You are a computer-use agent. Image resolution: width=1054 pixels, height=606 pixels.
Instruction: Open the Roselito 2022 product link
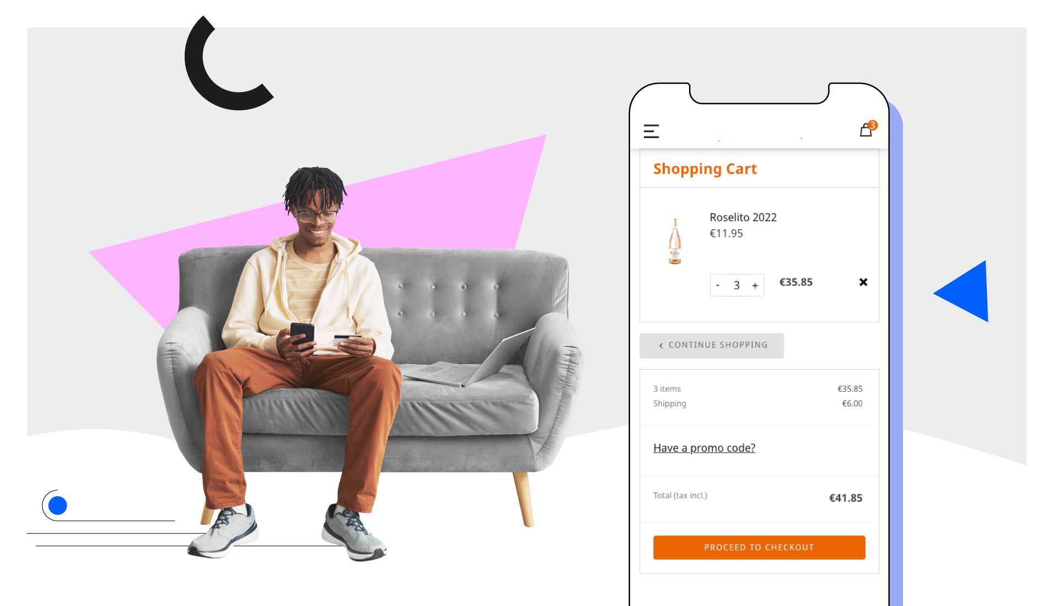tap(743, 218)
